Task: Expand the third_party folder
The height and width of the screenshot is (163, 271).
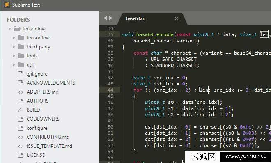Action: click(14, 47)
